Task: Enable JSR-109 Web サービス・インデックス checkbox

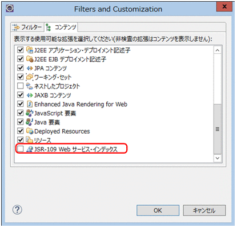Action: coord(20,149)
